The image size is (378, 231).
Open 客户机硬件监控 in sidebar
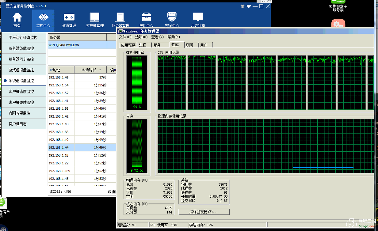tap(24, 102)
